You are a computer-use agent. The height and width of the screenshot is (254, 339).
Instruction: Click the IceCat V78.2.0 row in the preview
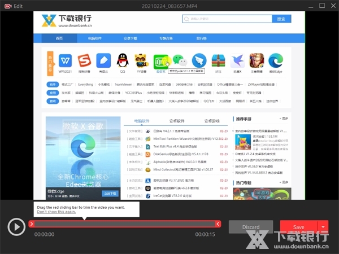[177, 196]
